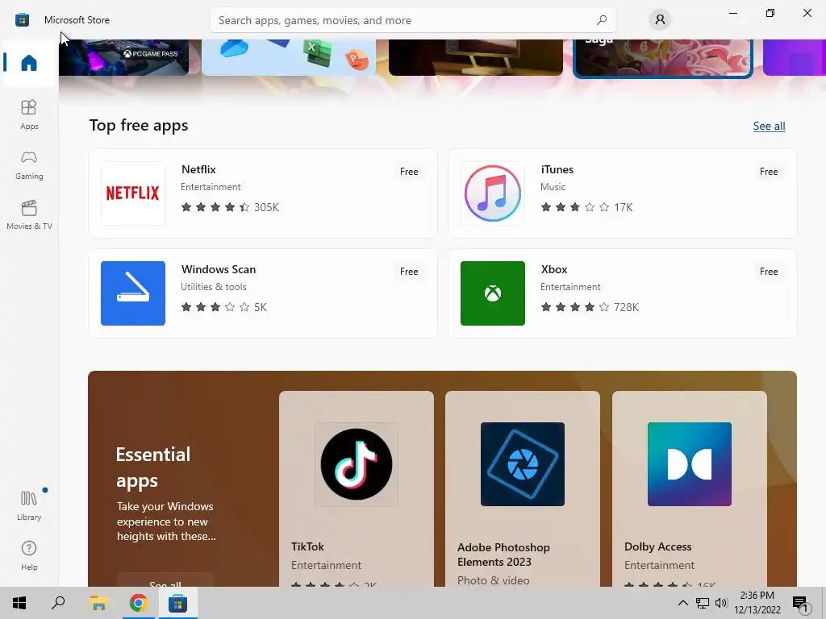Click the Microsoft Store logo in title bar
Screen dimensions: 826x619
[x=22, y=20]
